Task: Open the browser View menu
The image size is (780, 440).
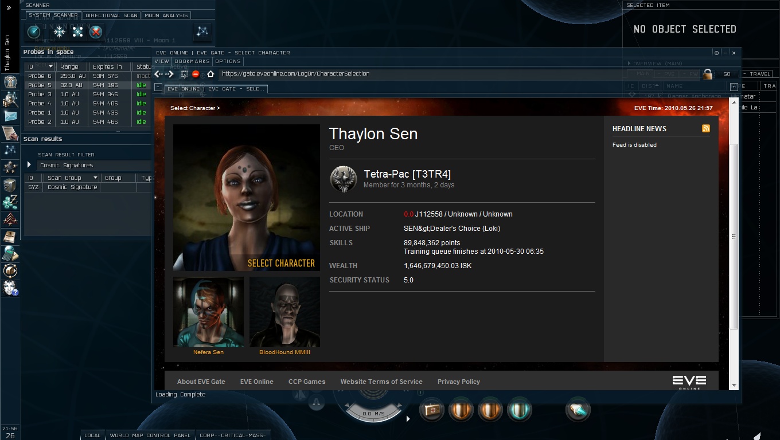Action: coord(162,61)
